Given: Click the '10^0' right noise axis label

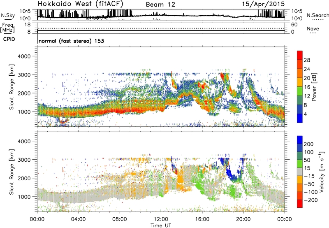Looking at the screenshot, I should click(297, 19).
